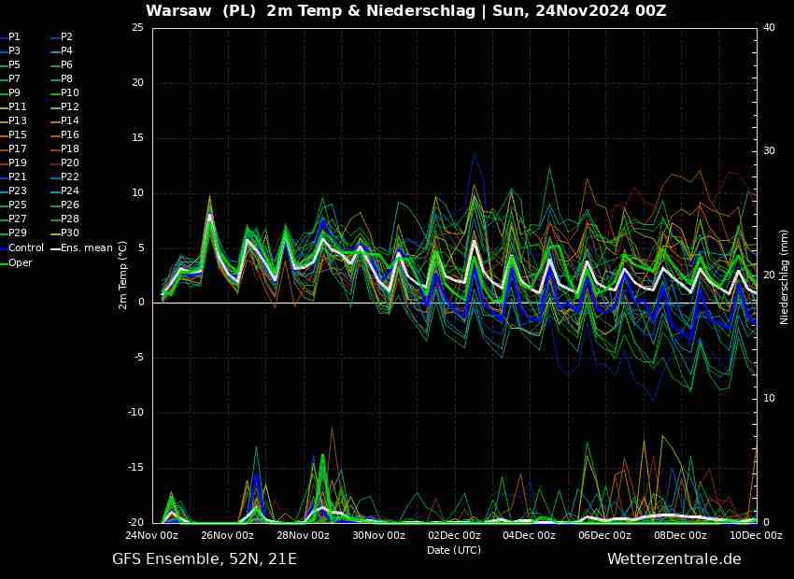794x579 pixels.
Task: Pick the P21 legend label
Action: coord(14,177)
